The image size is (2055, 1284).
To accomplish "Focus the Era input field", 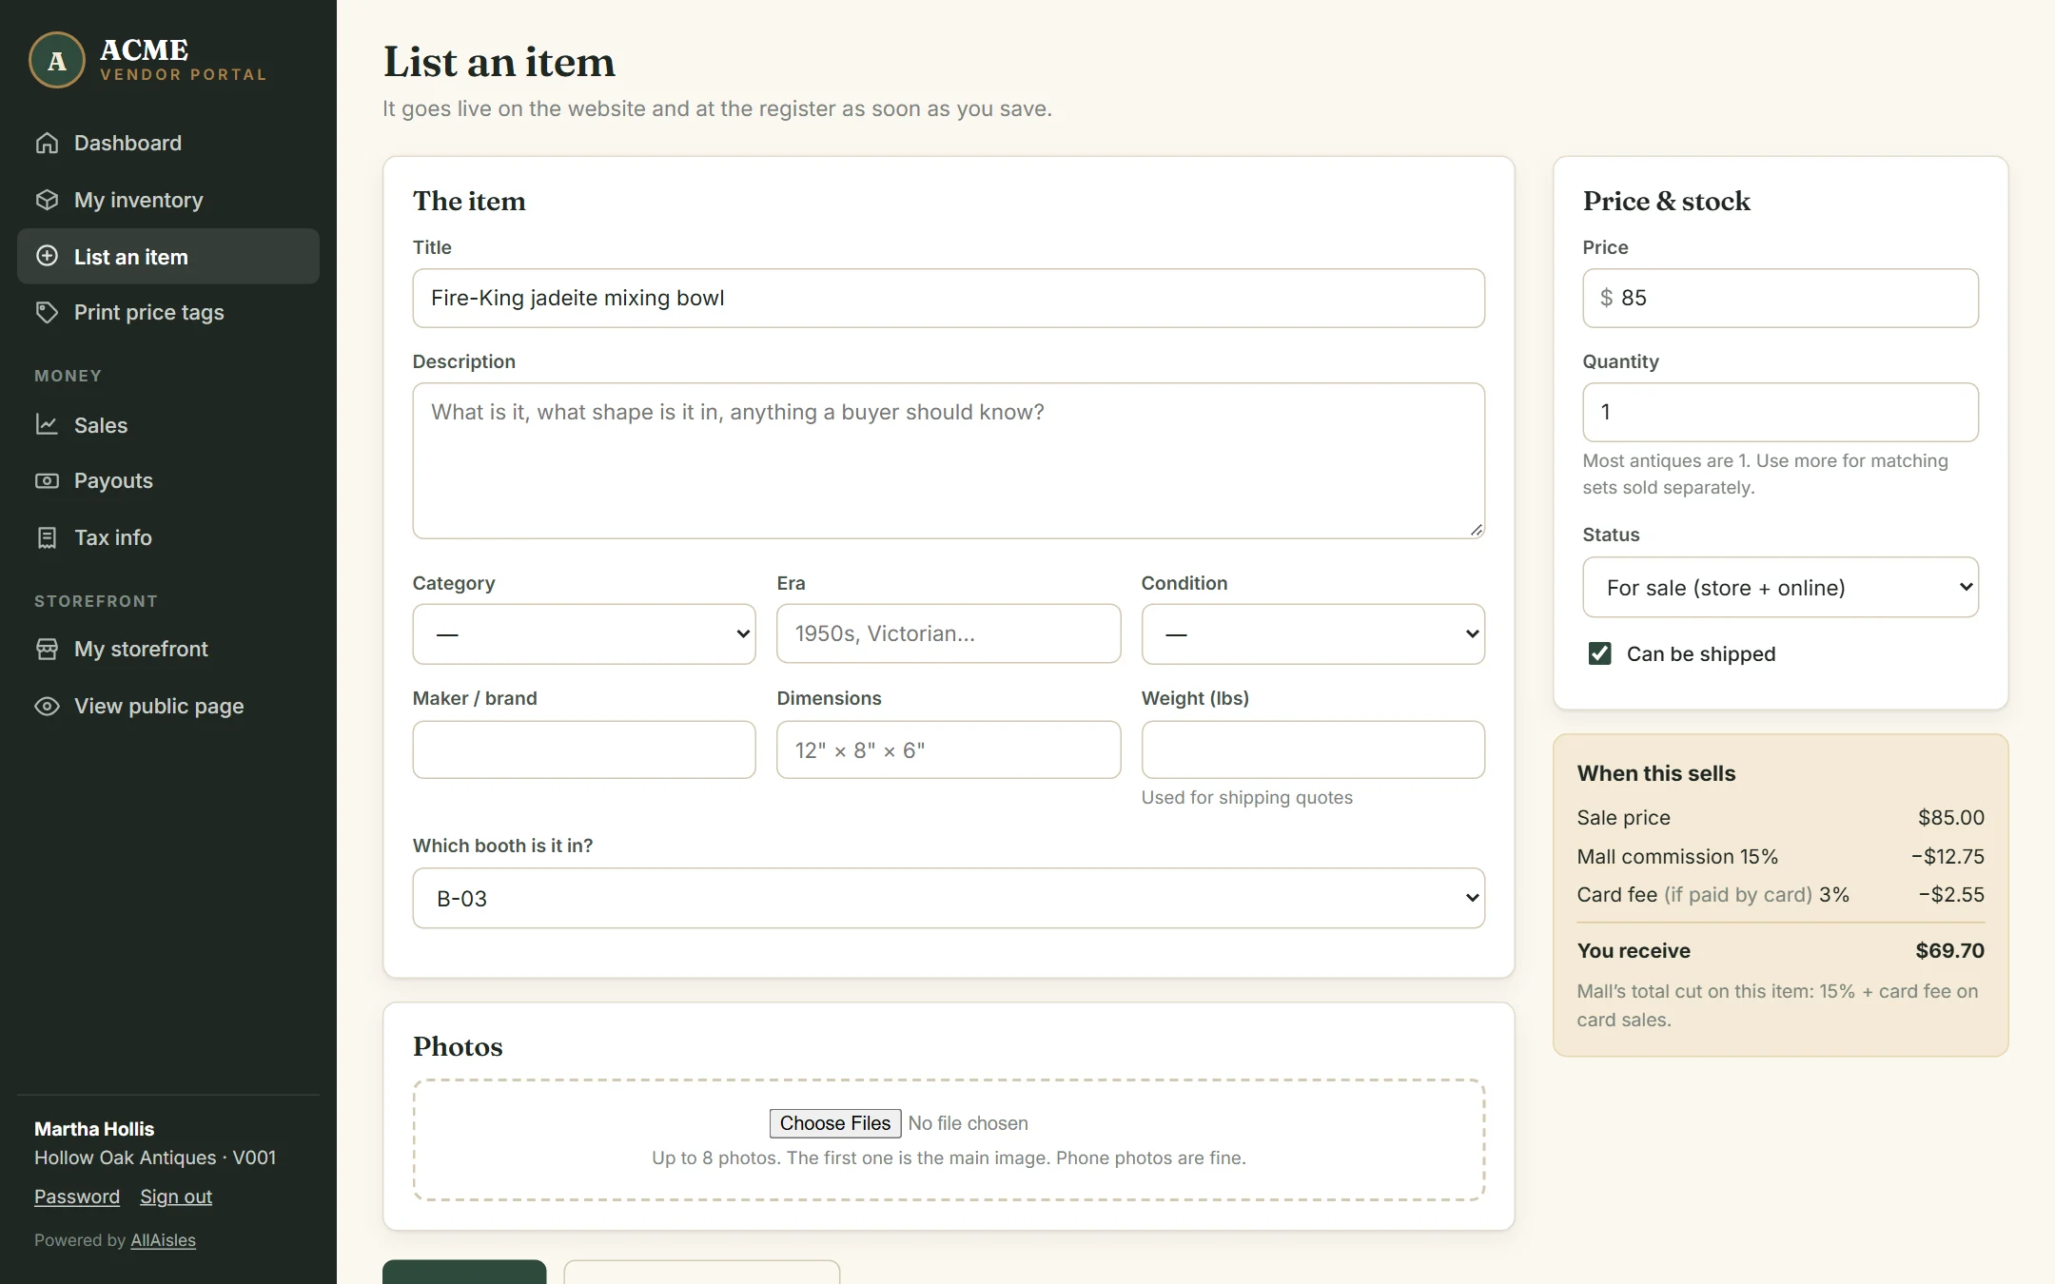I will point(949,633).
